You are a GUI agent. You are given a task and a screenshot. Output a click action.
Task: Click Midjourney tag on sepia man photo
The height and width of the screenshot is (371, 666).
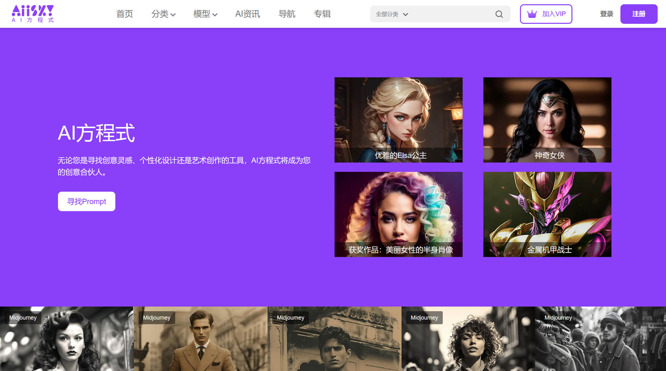290,318
